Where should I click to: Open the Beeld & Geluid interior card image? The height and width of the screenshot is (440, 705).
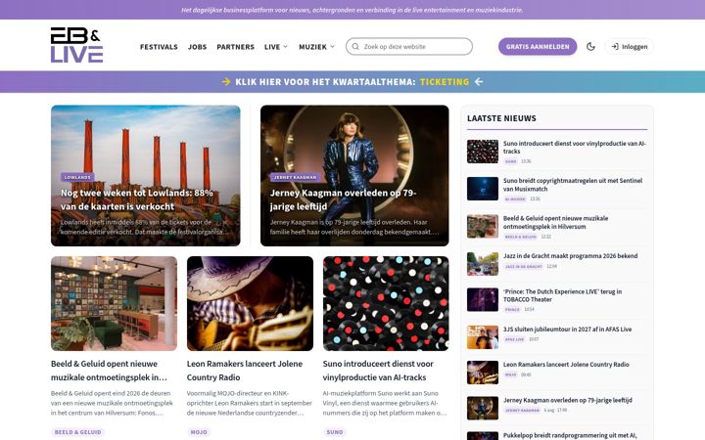click(x=114, y=303)
